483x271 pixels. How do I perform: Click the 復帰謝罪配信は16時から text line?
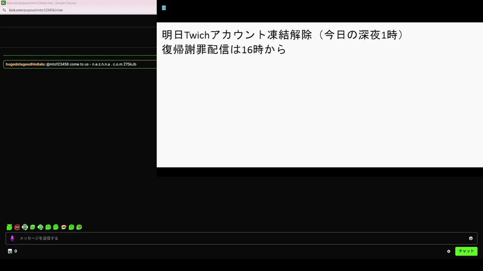pos(224,49)
